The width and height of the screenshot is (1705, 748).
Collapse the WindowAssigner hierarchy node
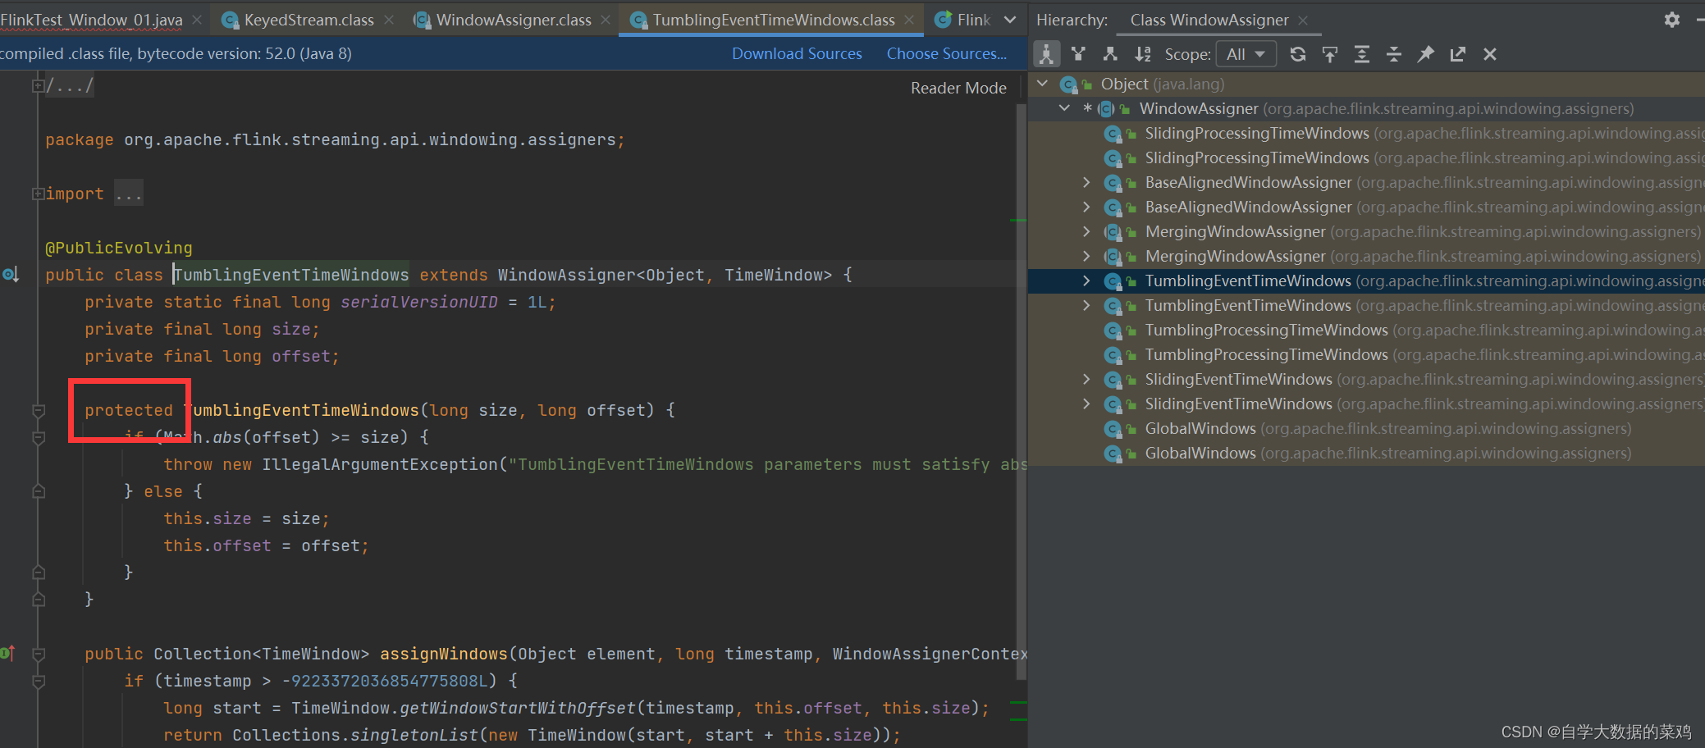(x=1064, y=108)
